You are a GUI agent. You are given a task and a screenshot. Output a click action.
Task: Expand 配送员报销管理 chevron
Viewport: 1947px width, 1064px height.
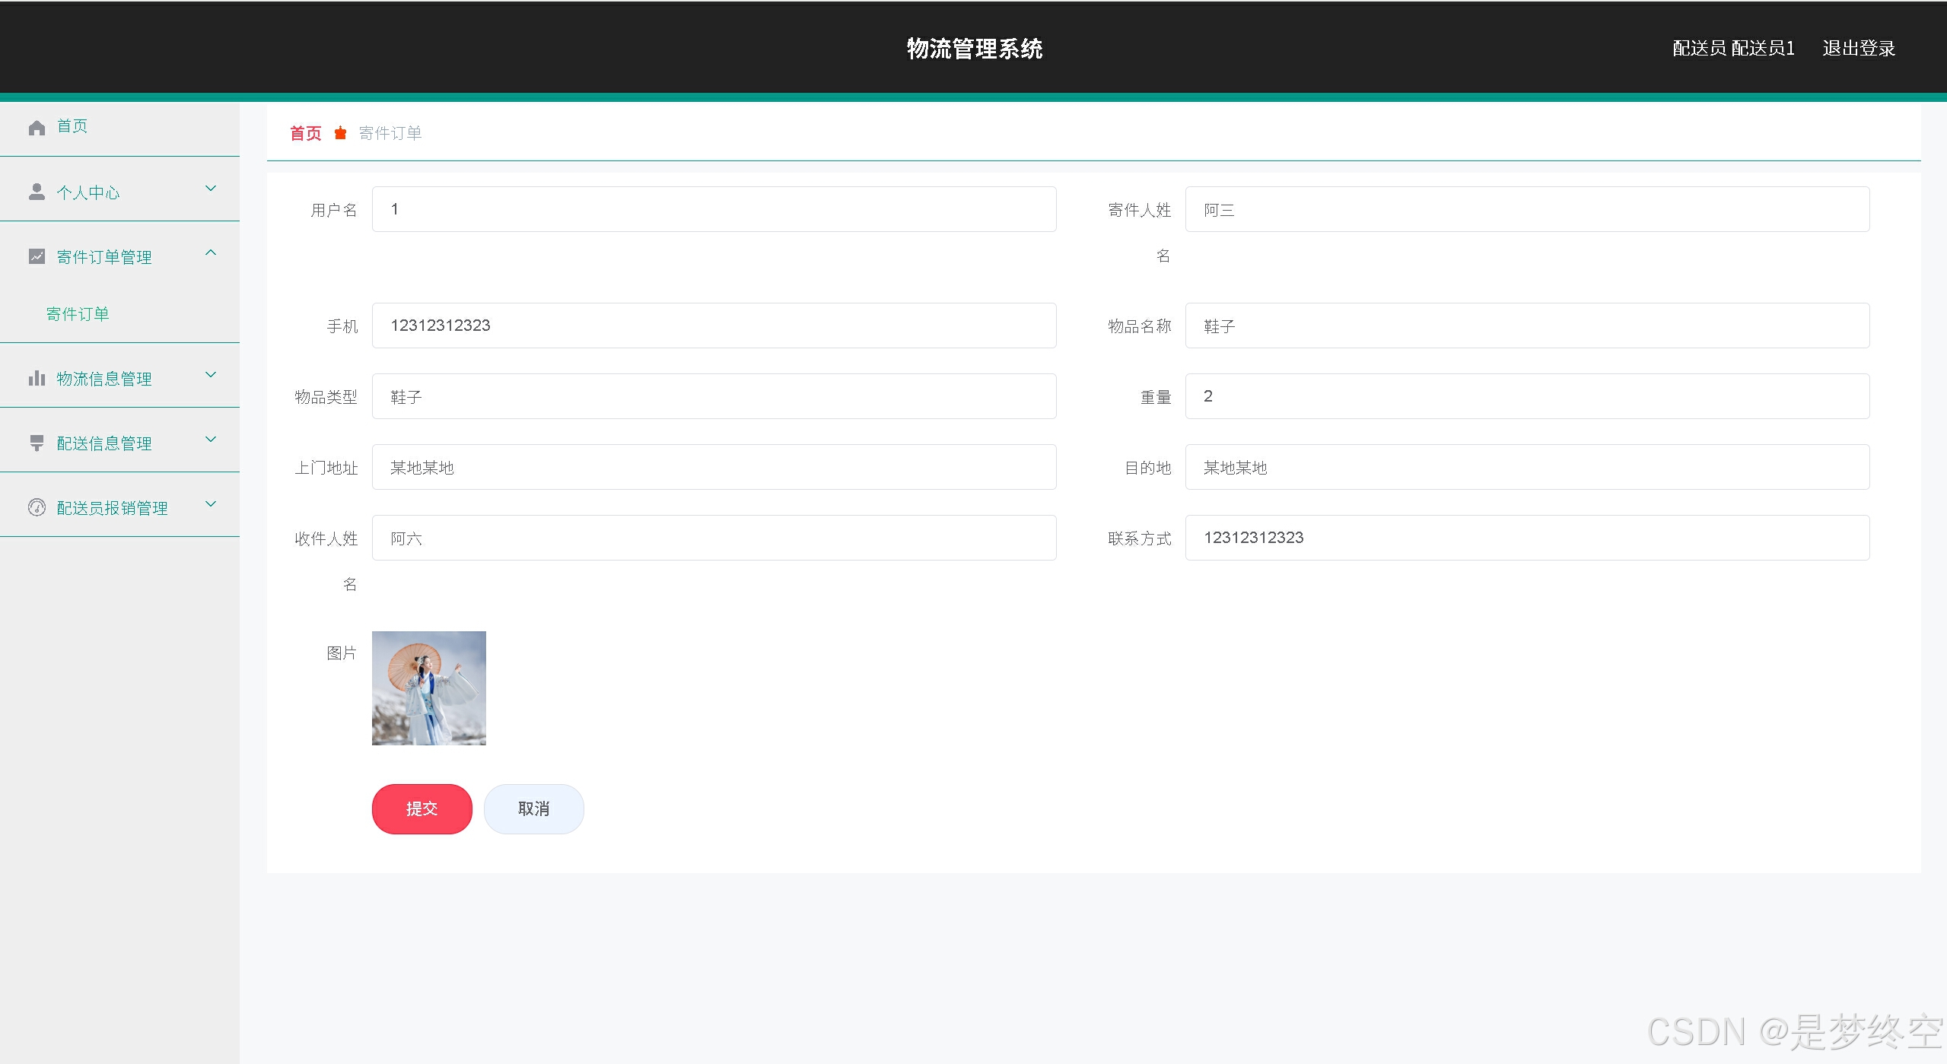coord(212,504)
